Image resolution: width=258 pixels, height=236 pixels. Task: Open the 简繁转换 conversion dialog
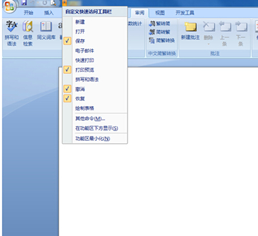[162, 41]
